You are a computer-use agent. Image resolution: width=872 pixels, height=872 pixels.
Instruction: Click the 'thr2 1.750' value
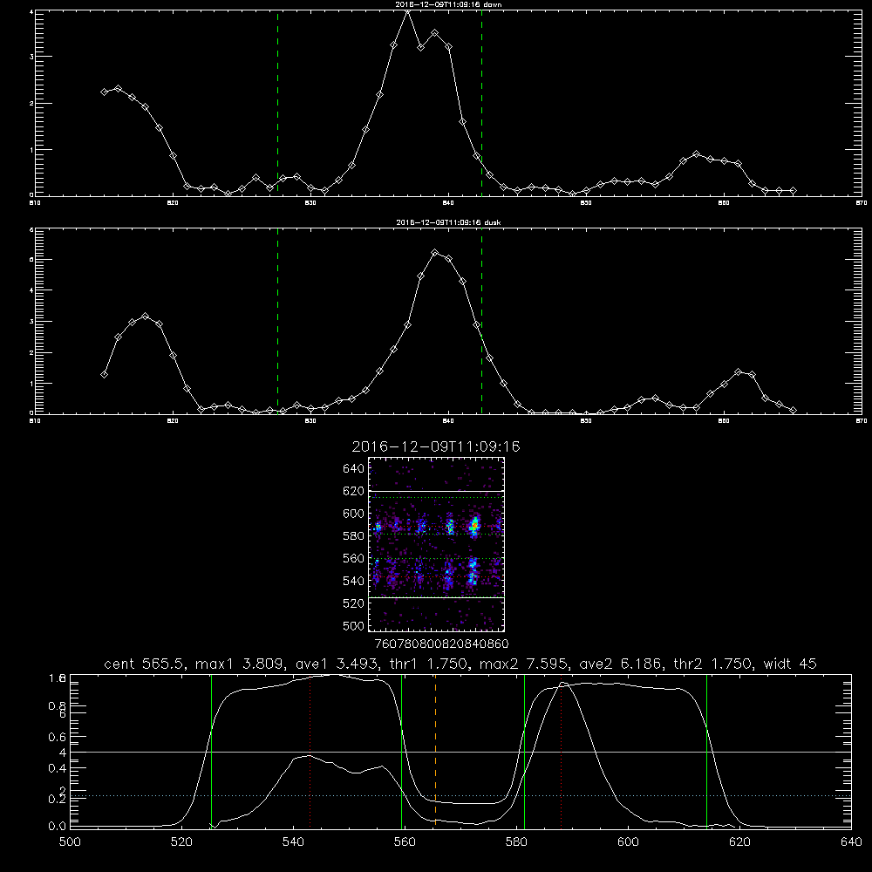[x=716, y=664]
